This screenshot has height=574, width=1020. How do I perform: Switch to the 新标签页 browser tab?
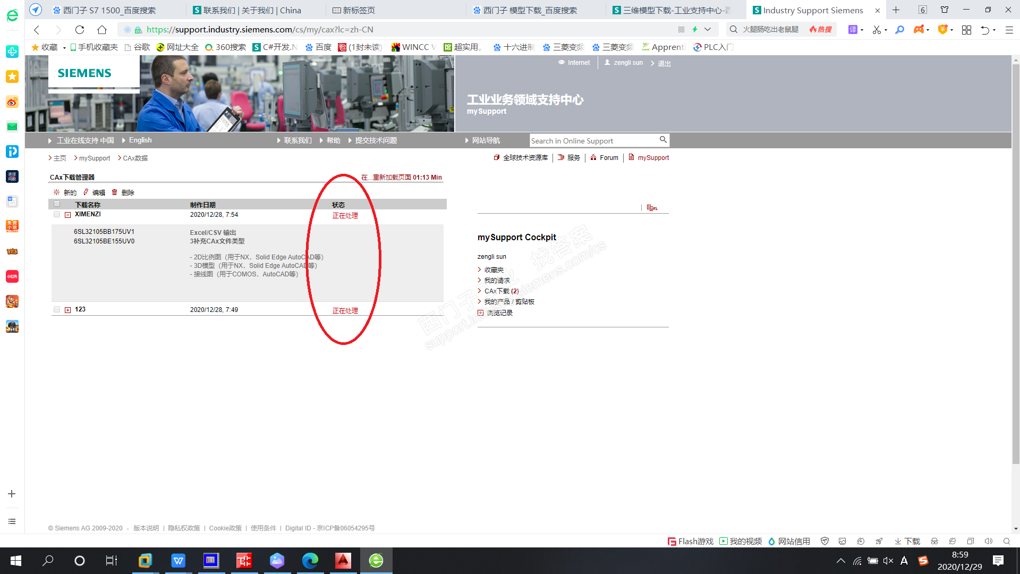(359, 10)
